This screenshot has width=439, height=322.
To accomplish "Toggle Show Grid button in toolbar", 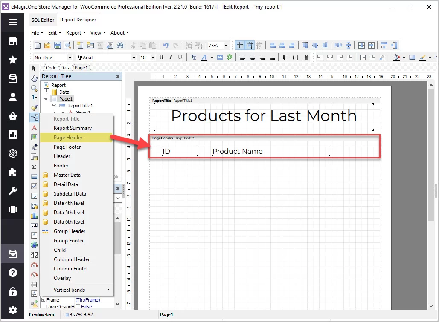I will pyautogui.click(x=240, y=45).
